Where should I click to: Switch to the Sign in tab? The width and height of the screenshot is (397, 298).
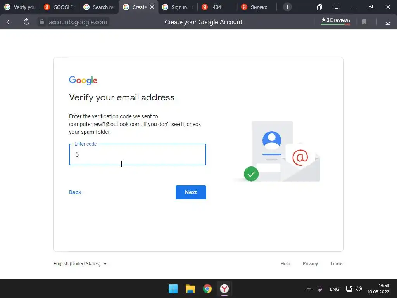pyautogui.click(x=178, y=7)
